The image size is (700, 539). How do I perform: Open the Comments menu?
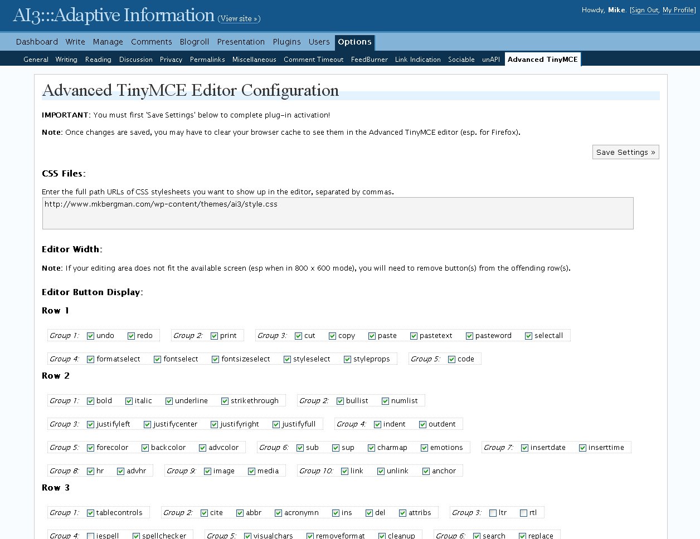(x=152, y=42)
